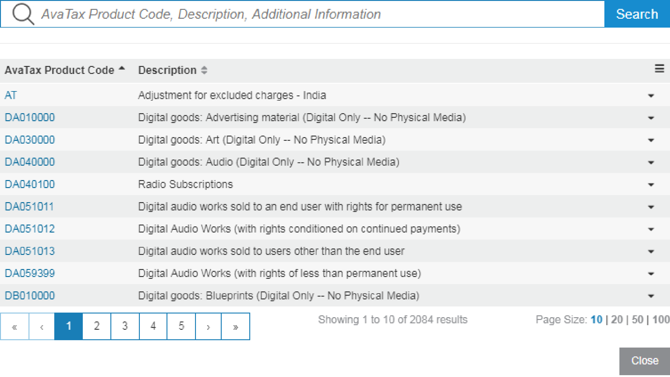Viewport: 670px width, 377px height.
Task: Click 'Radio Subscriptions' description text
Action: tap(186, 184)
